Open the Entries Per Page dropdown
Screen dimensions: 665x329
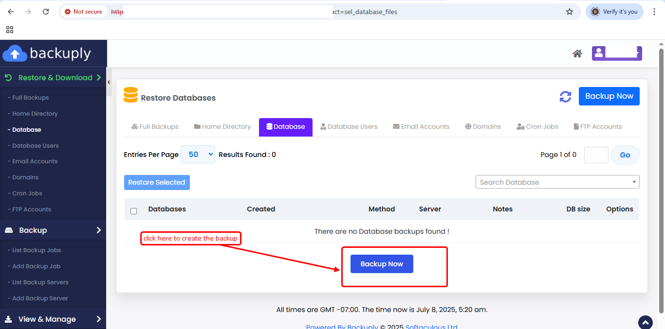(198, 154)
